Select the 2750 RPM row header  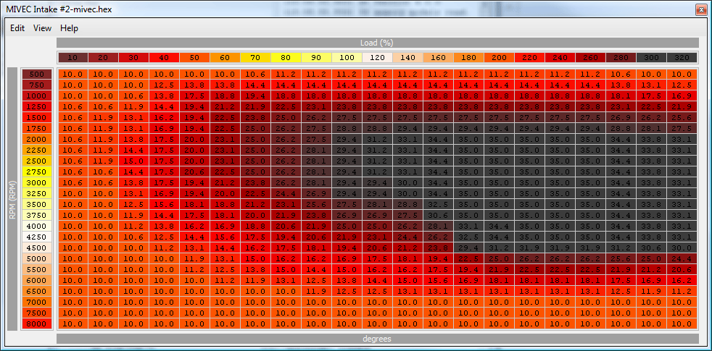point(37,172)
